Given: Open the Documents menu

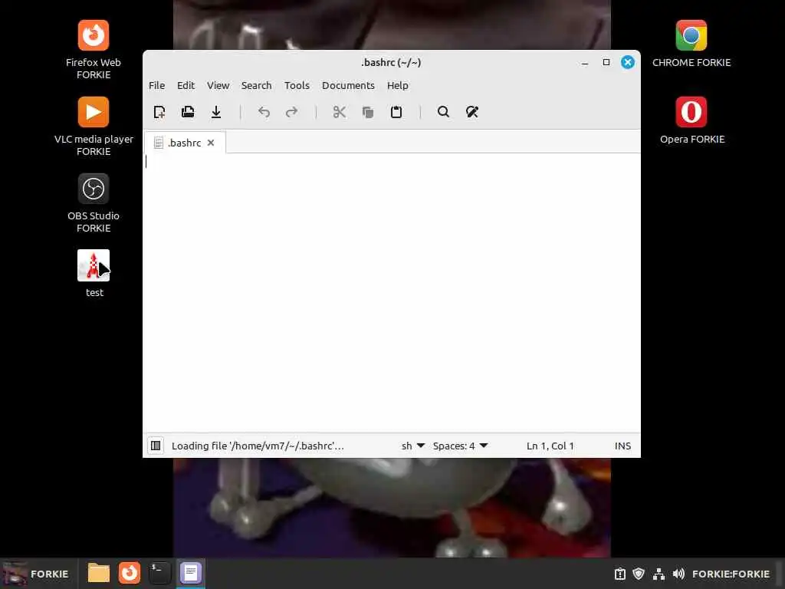Looking at the screenshot, I should 348,86.
